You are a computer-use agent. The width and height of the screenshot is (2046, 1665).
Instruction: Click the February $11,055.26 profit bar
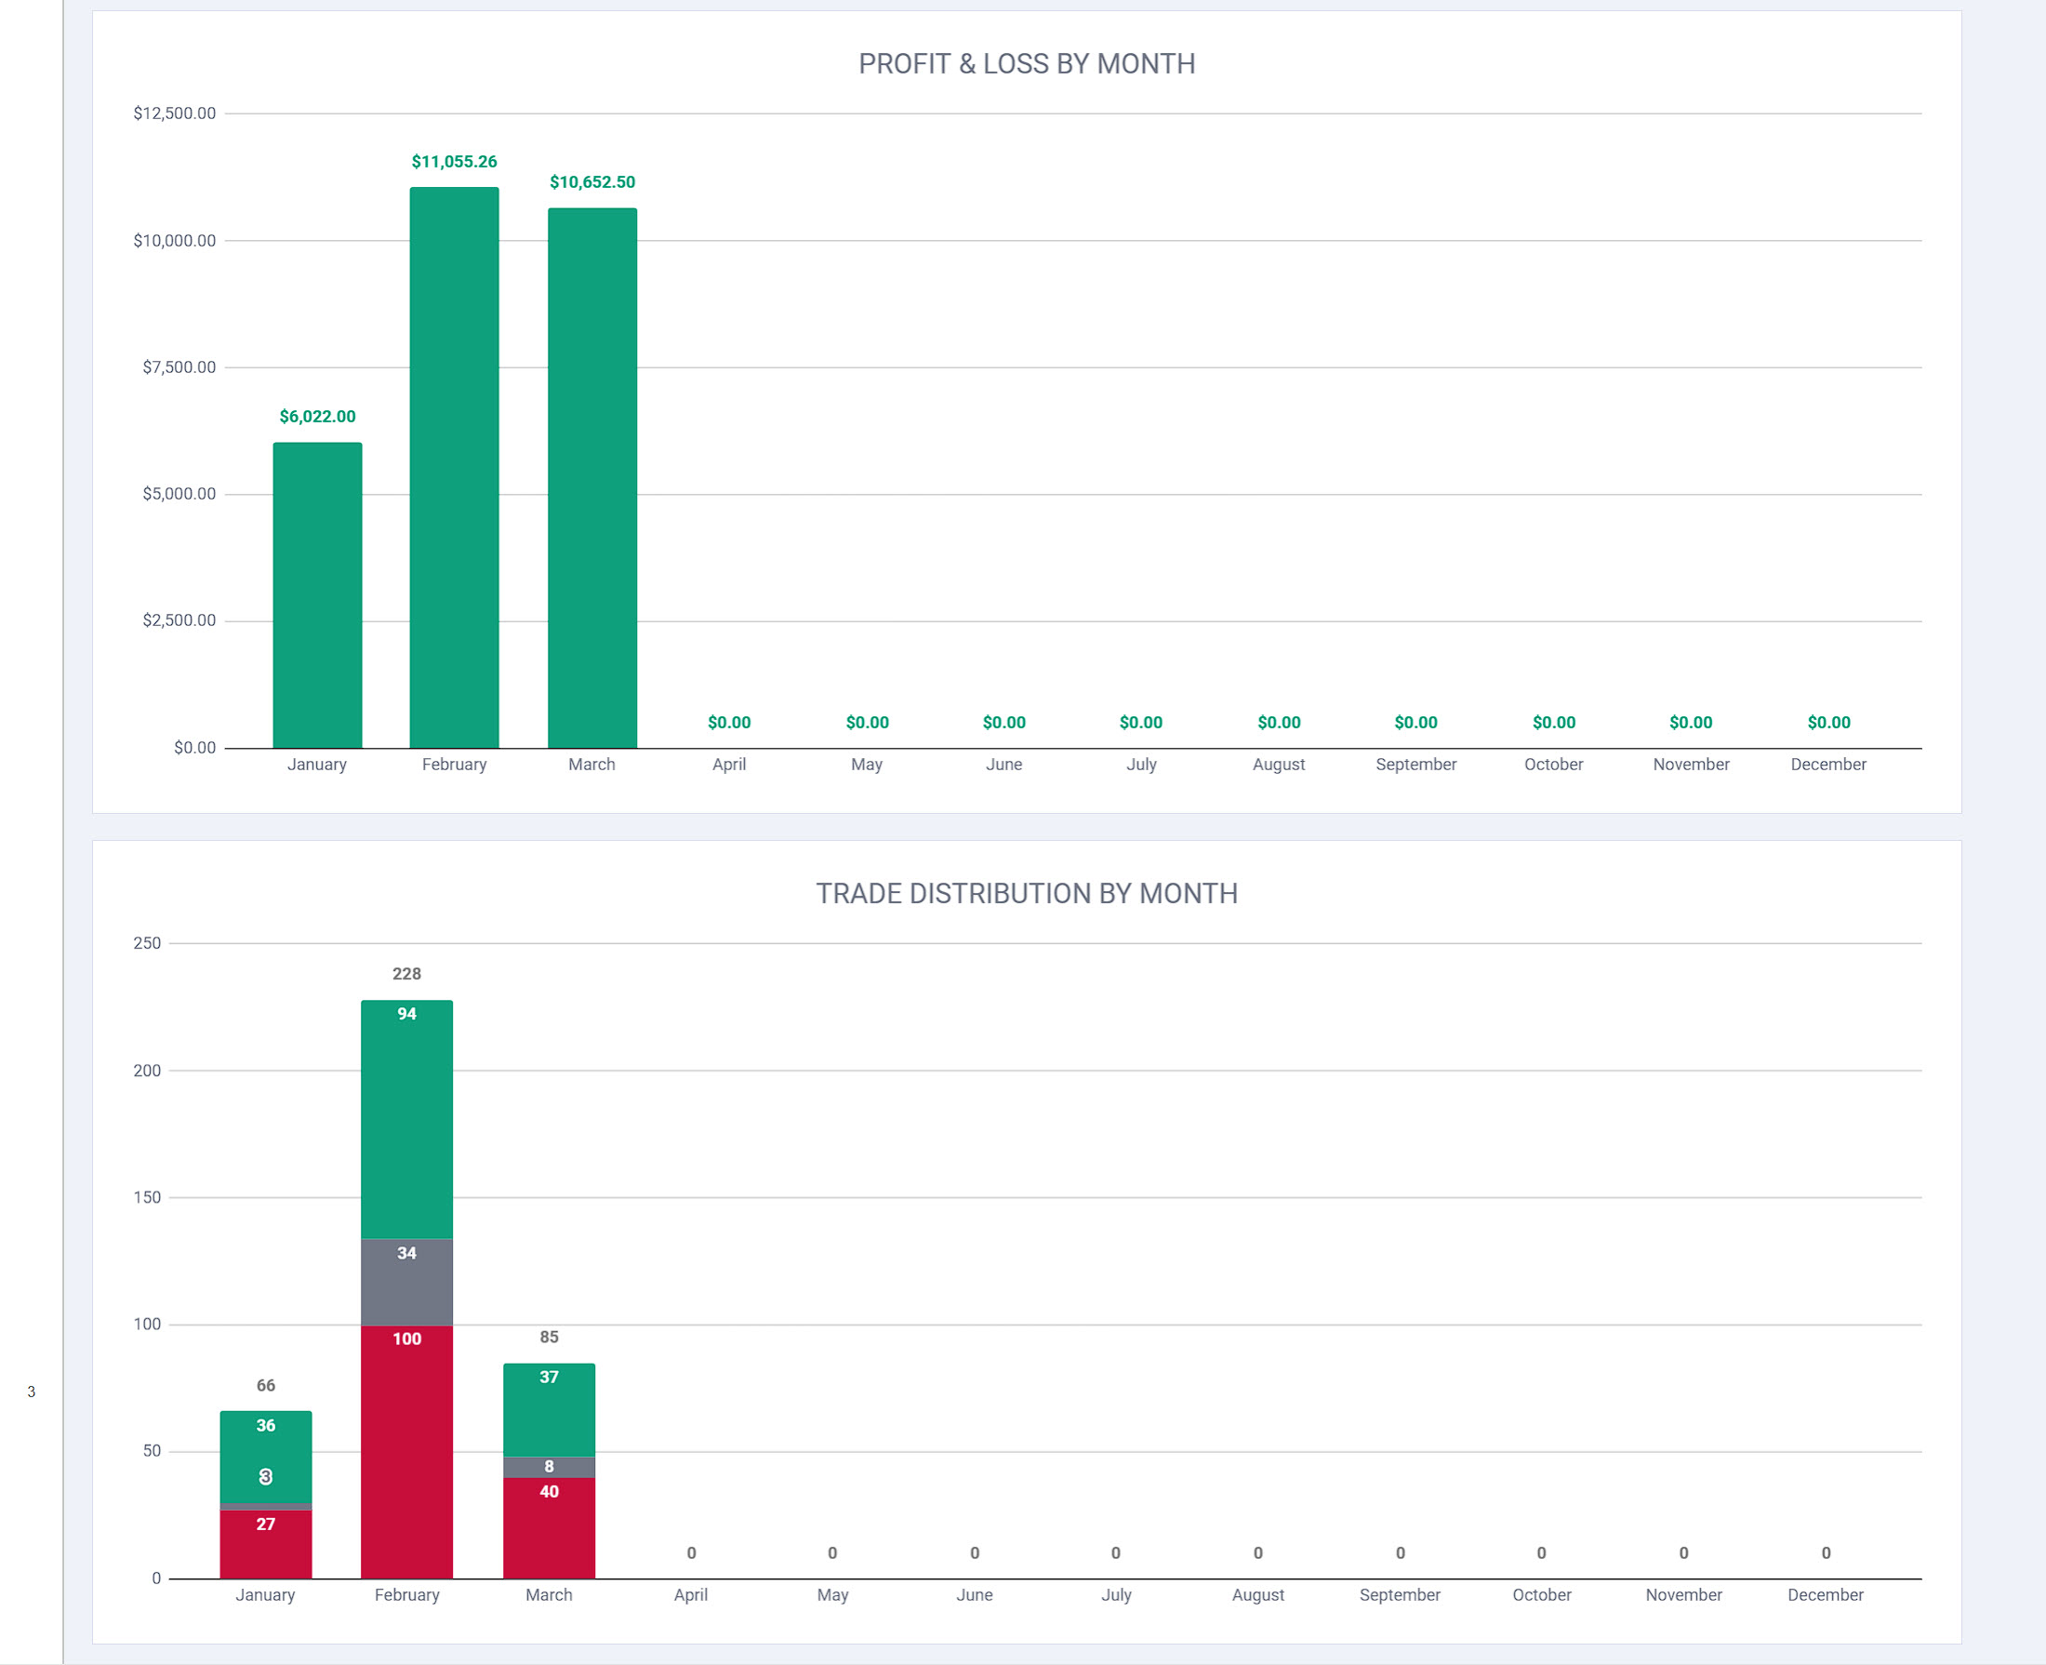(455, 467)
